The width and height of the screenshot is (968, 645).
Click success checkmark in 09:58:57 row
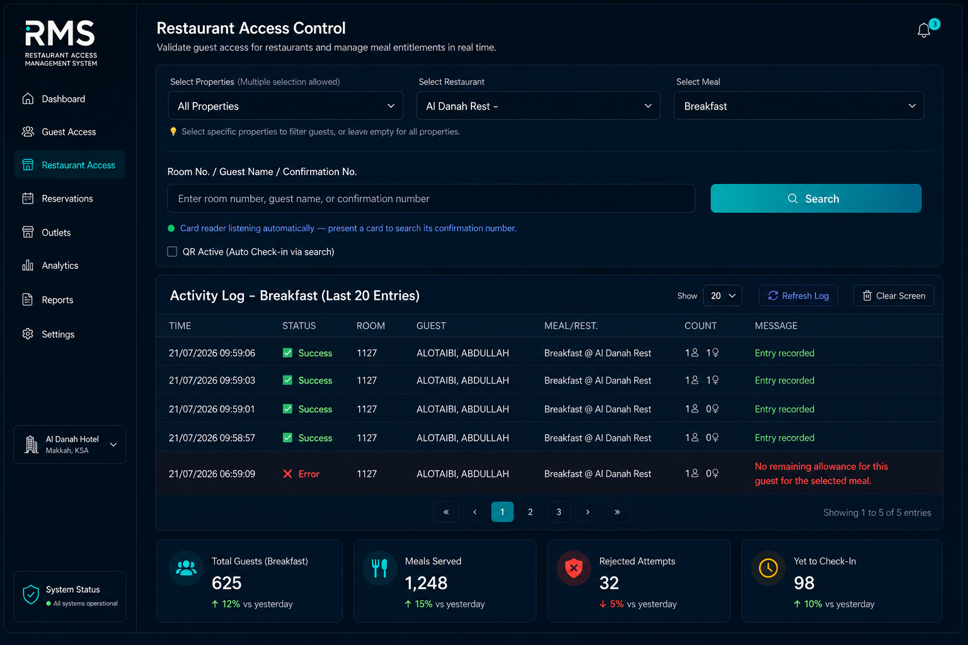pyautogui.click(x=287, y=437)
